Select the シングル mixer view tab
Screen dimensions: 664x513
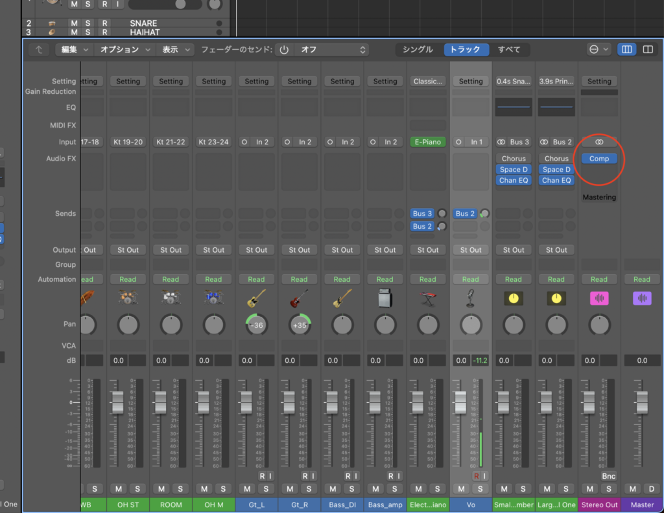point(418,49)
